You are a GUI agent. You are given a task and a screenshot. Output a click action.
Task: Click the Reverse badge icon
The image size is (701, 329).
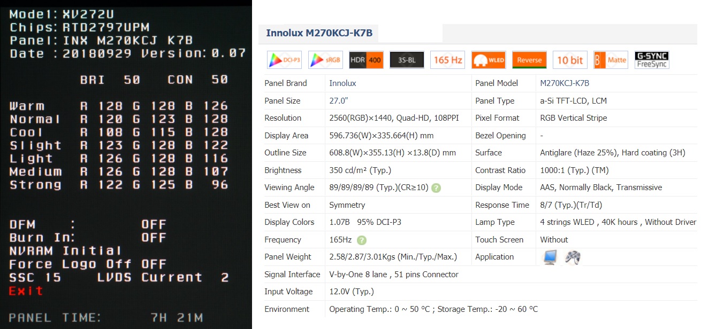coord(529,60)
